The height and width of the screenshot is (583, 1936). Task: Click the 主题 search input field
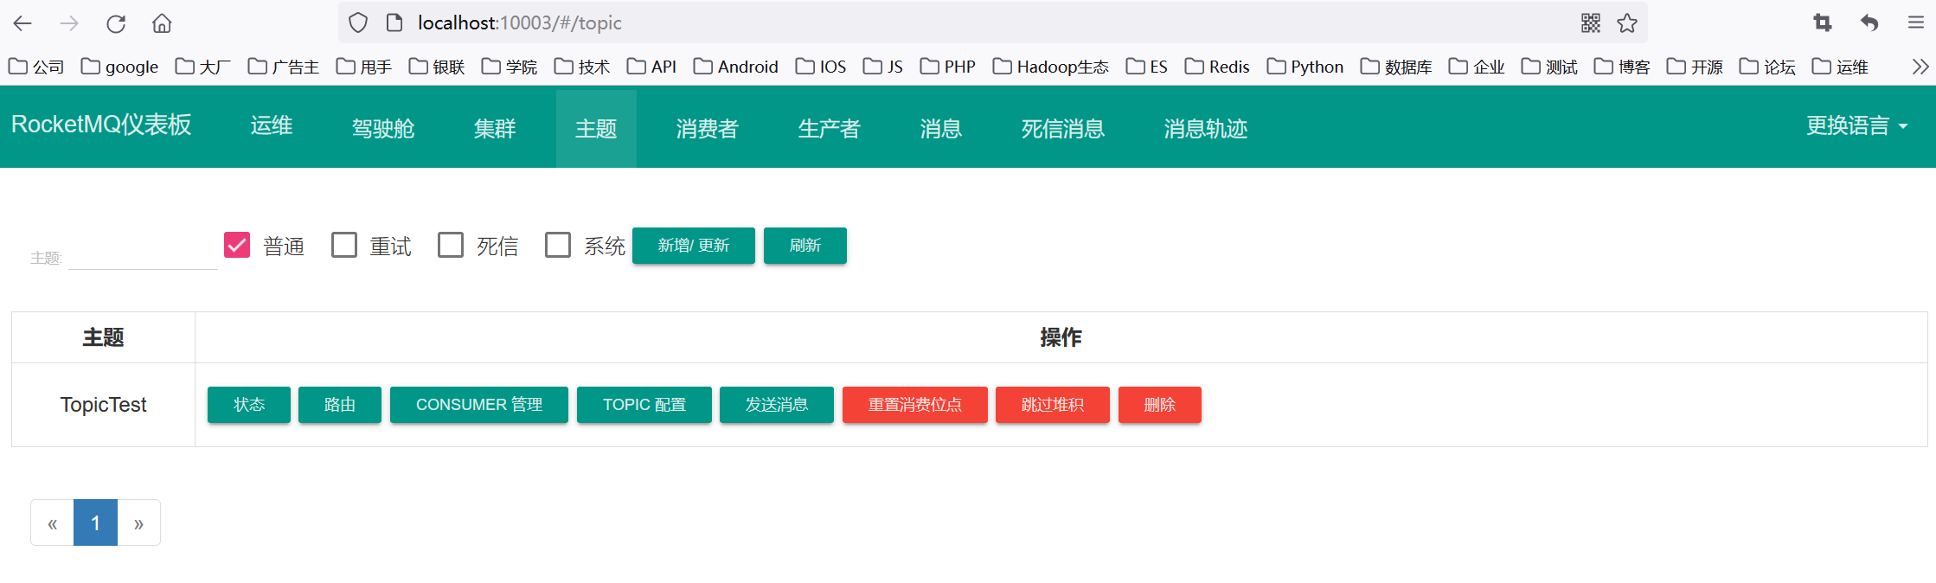pos(143,257)
